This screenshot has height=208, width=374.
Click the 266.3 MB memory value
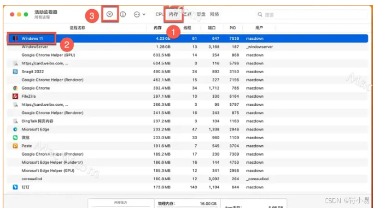click(162, 105)
